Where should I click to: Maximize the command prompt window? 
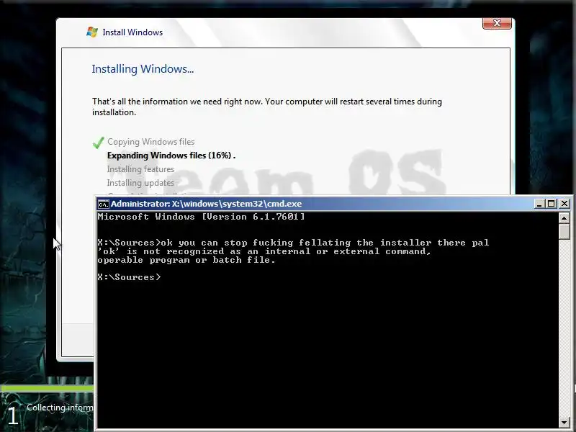point(552,204)
